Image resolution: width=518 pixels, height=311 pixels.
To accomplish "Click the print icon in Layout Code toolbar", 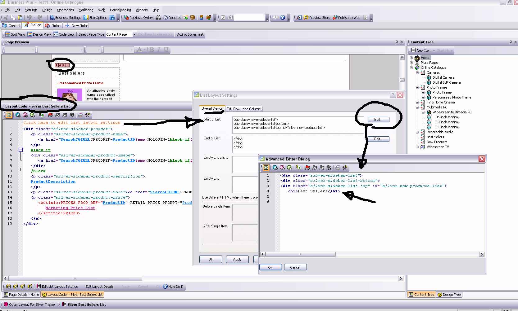I will 81,115.
